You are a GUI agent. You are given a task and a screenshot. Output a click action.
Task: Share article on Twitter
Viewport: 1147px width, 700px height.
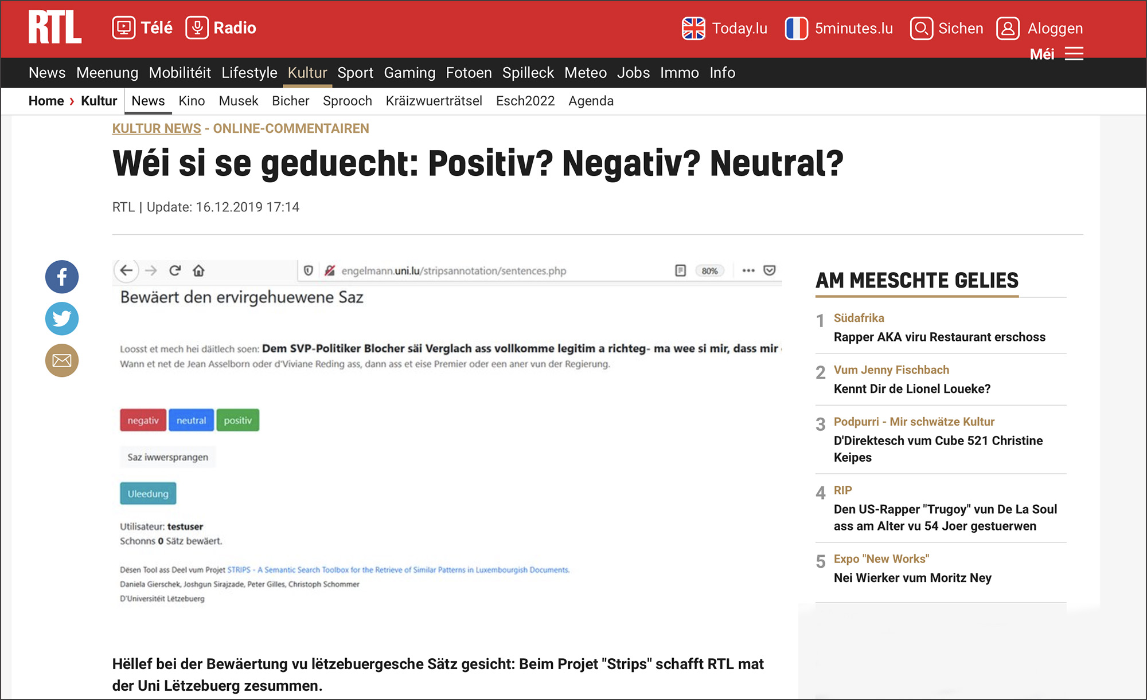pyautogui.click(x=62, y=318)
